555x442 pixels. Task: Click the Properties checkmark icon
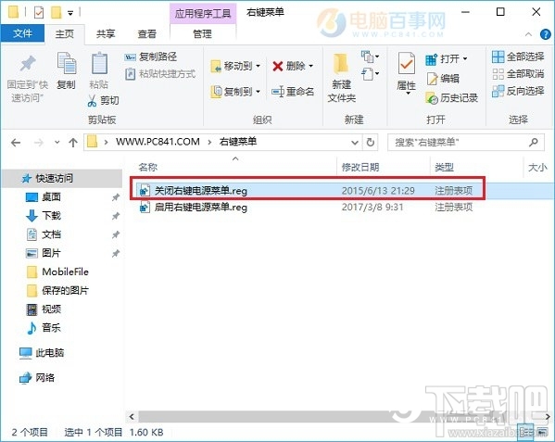click(x=407, y=64)
